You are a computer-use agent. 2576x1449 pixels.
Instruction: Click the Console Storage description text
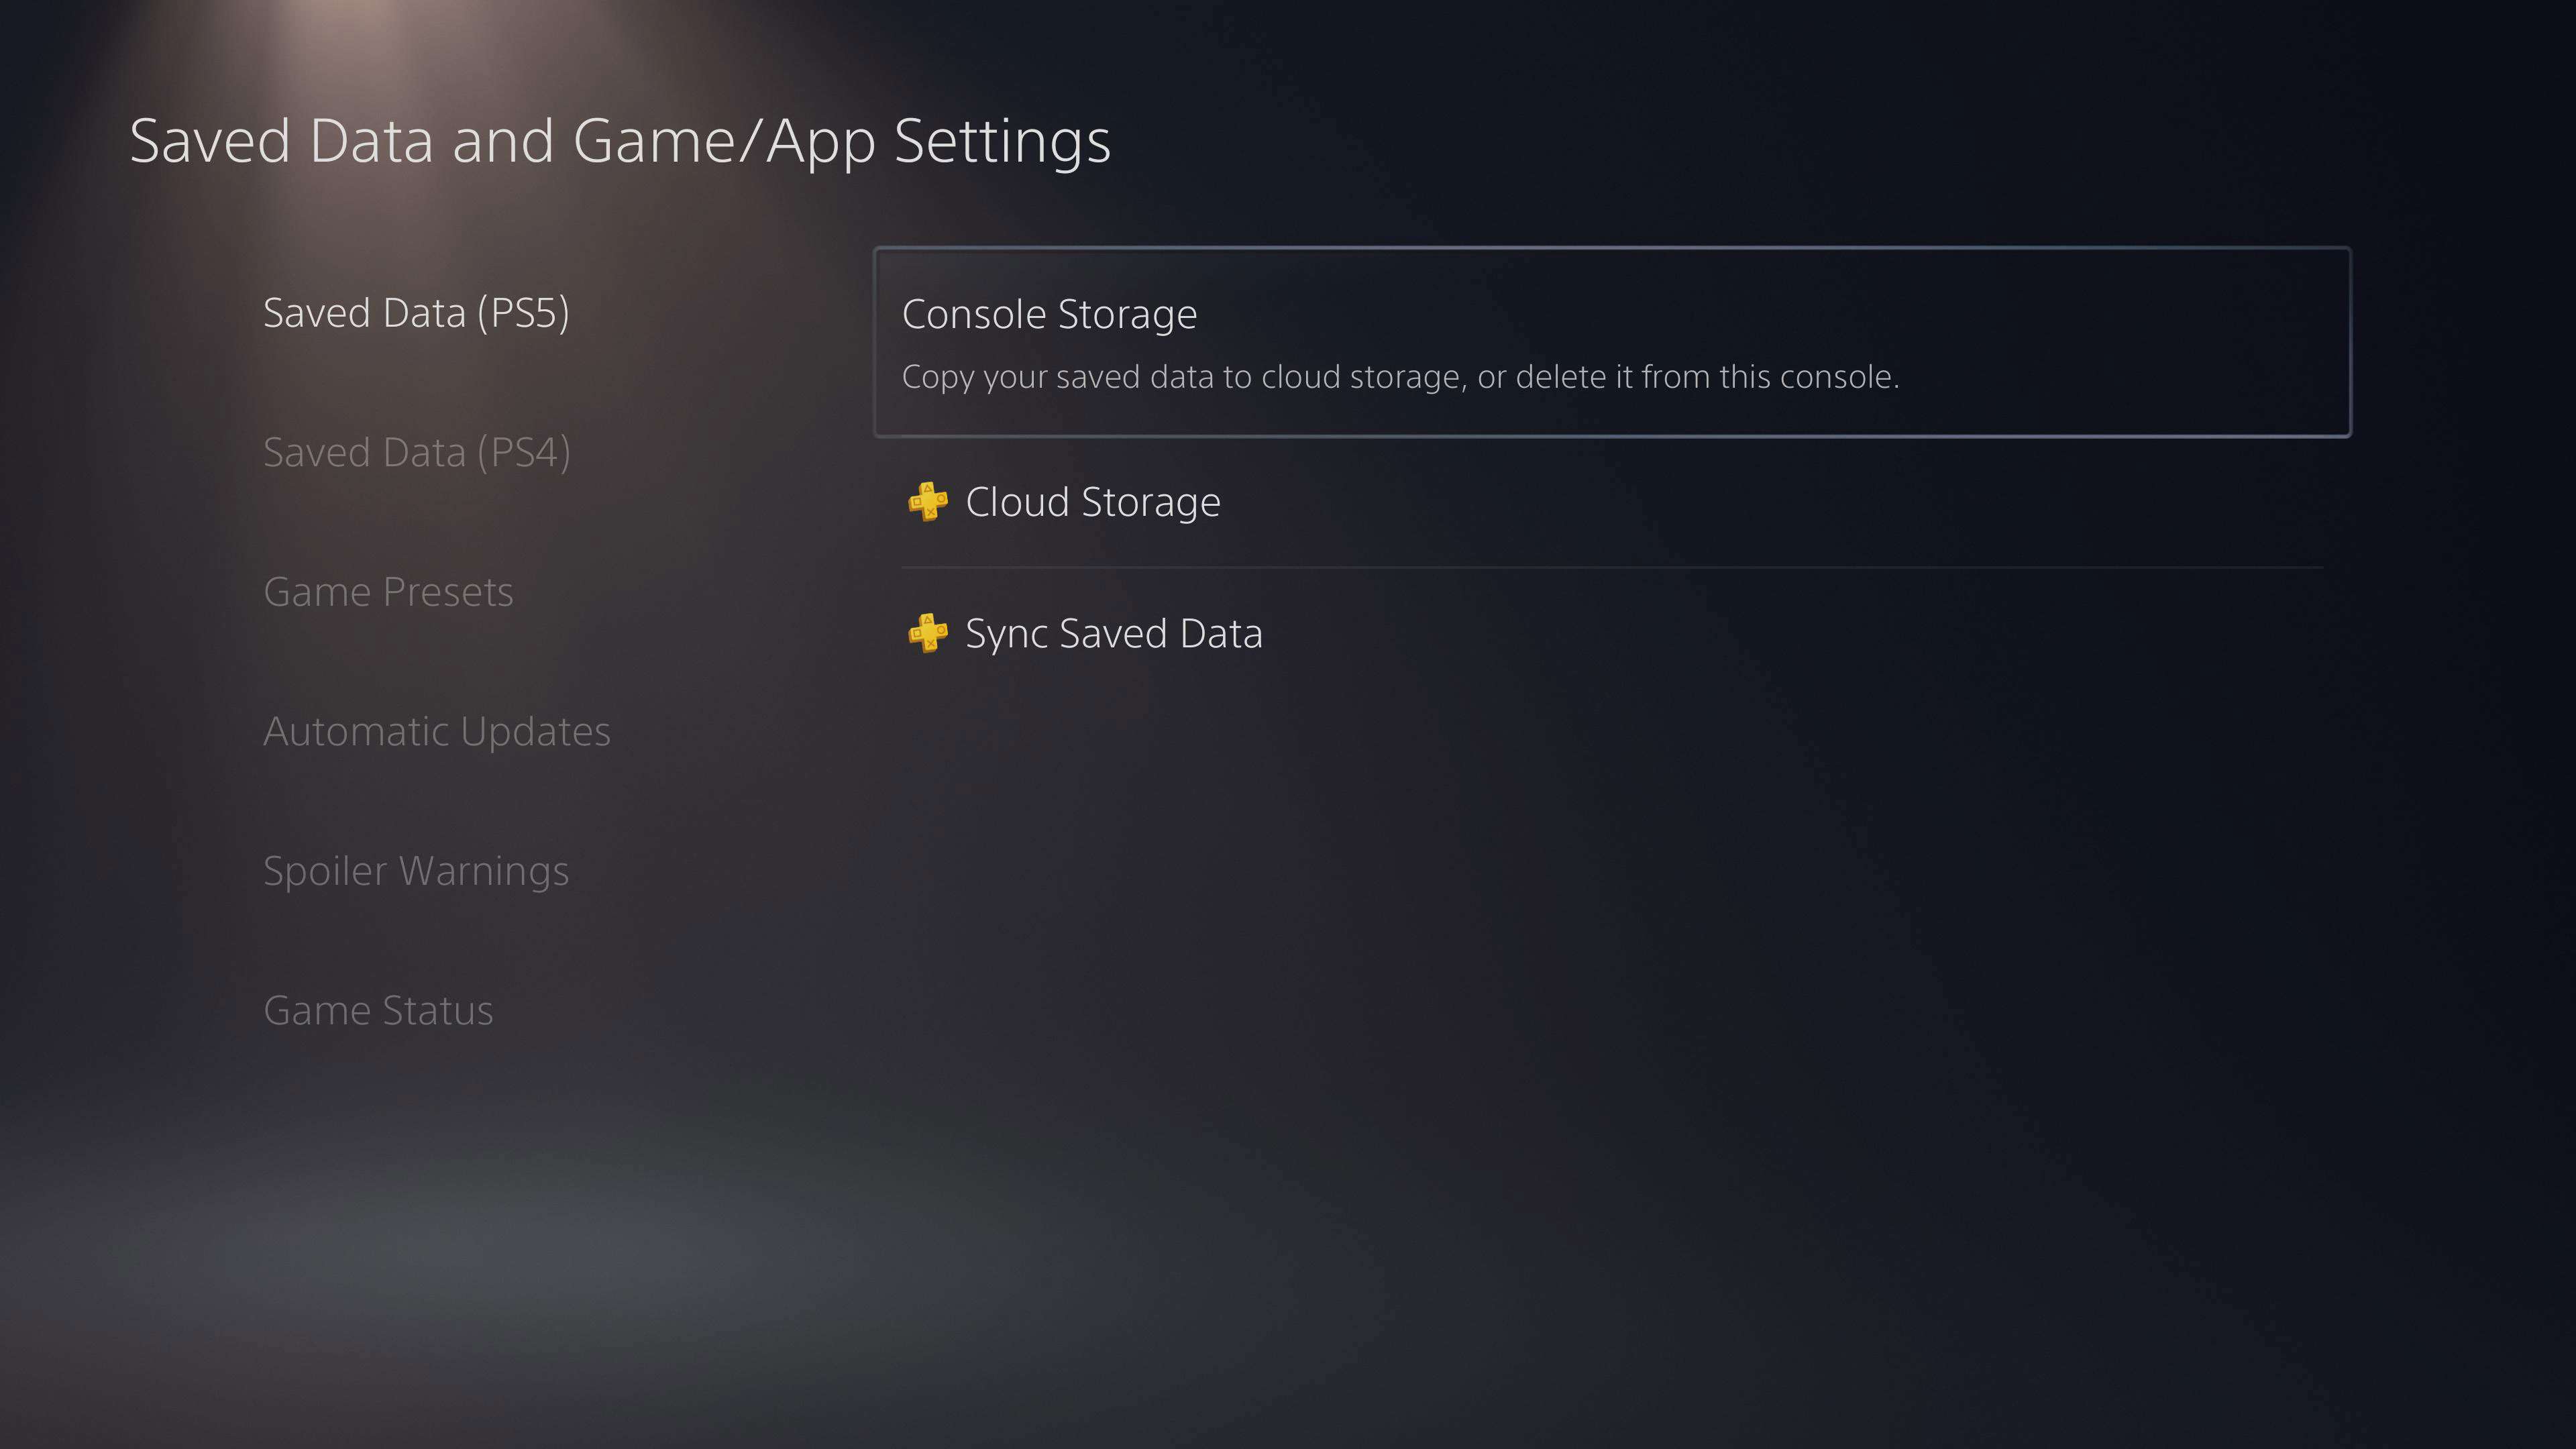click(x=1399, y=377)
